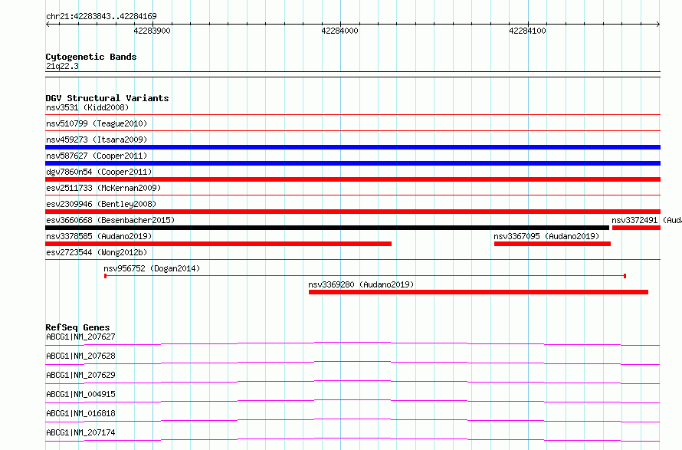
Task: Click the 21q22.3 band label
Action: coord(62,66)
